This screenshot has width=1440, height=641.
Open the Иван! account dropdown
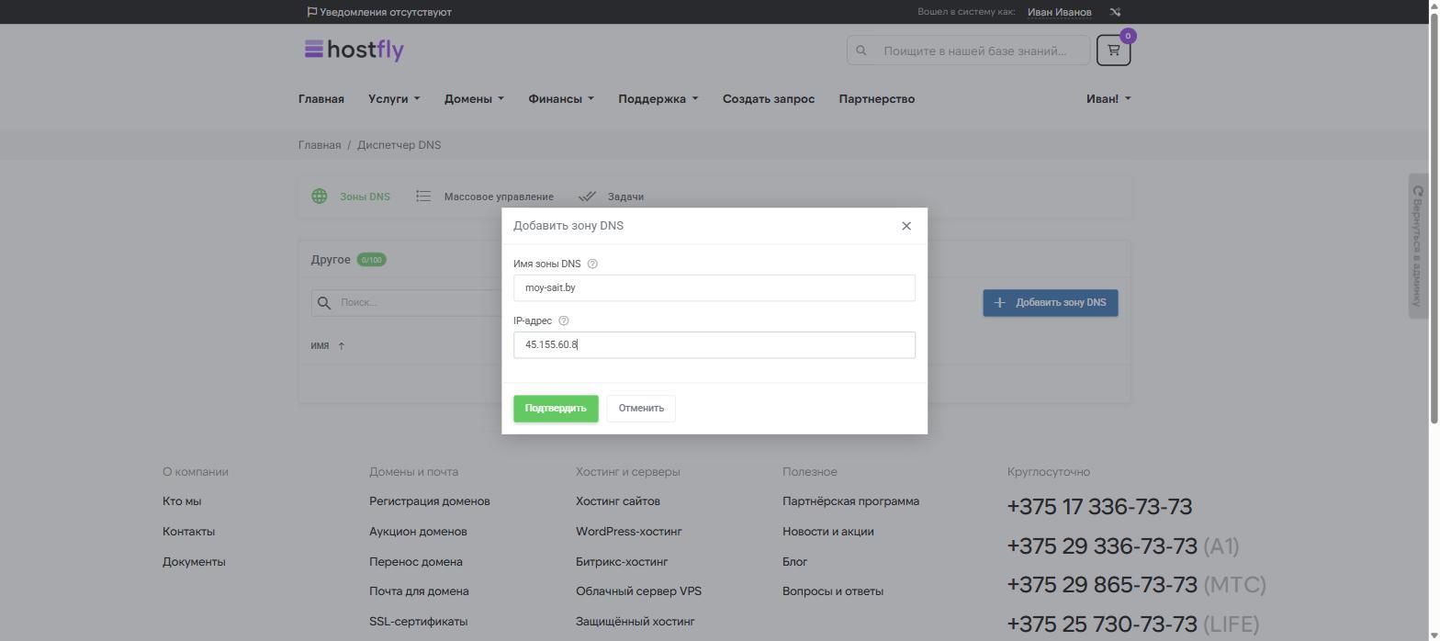pyautogui.click(x=1108, y=99)
